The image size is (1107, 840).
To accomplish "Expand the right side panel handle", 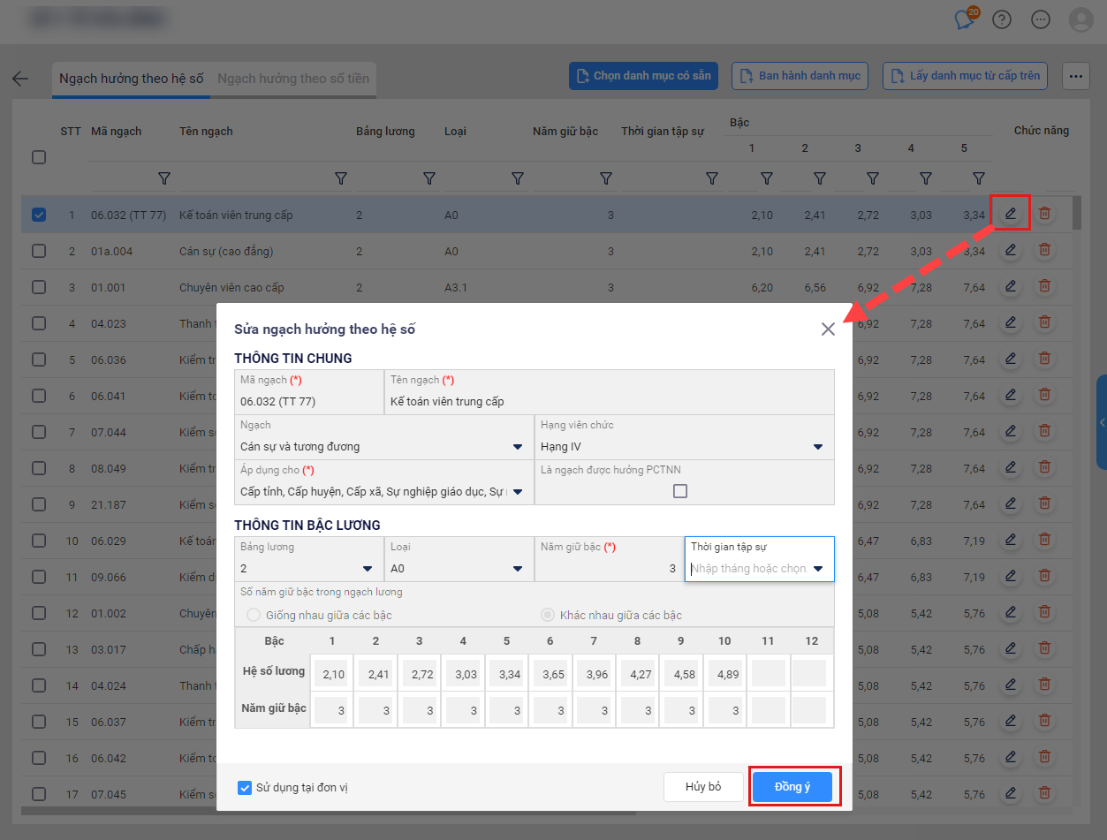I will (1102, 422).
